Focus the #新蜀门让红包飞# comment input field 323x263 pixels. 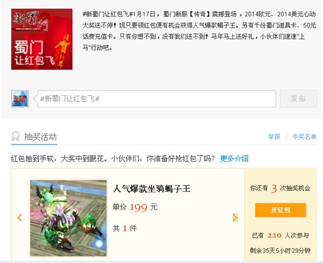pos(156,99)
